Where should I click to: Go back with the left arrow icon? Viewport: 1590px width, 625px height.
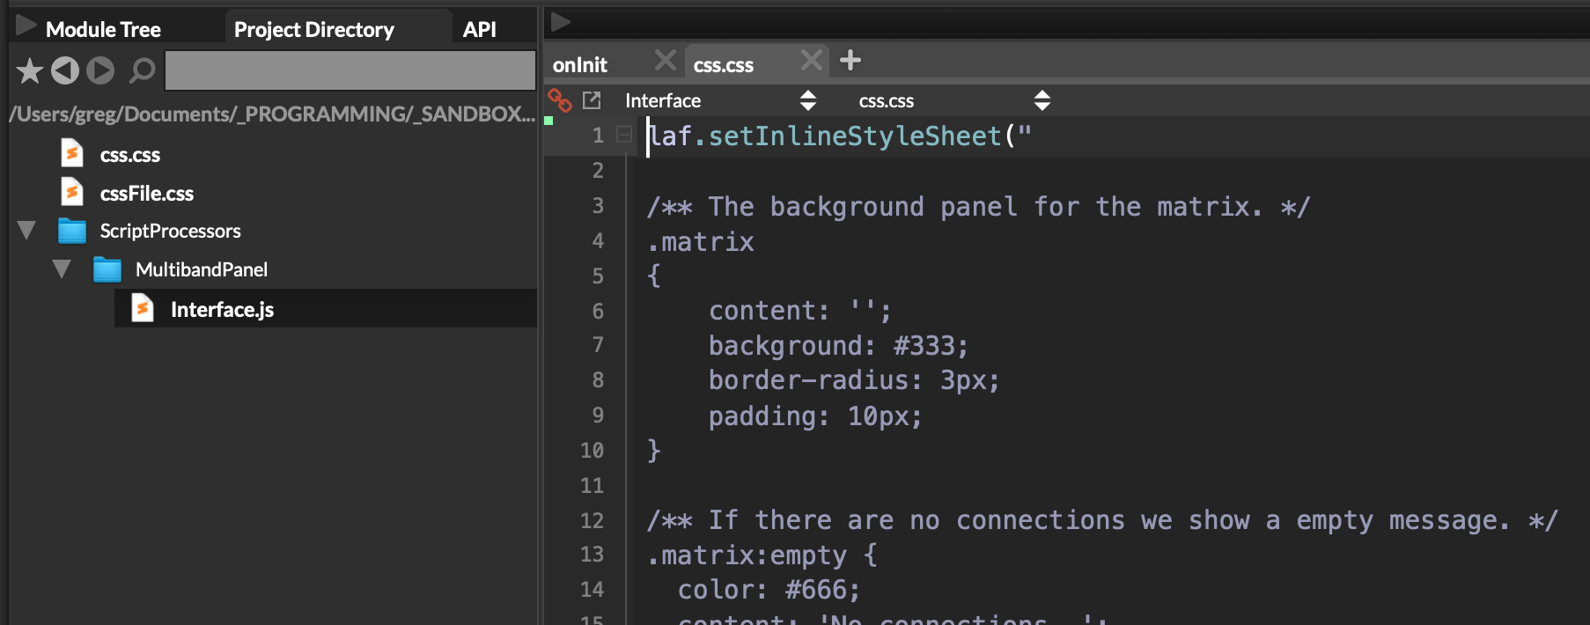64,70
